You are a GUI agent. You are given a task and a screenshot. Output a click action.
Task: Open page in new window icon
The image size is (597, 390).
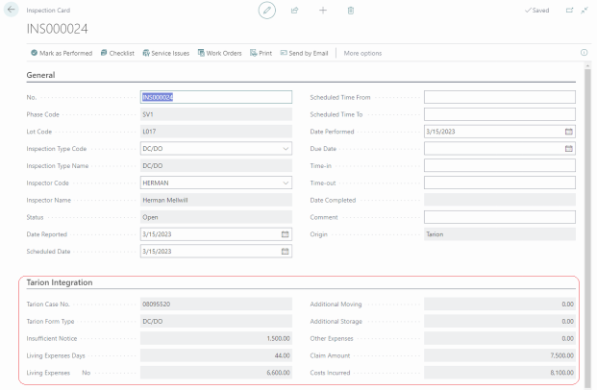pos(569,11)
